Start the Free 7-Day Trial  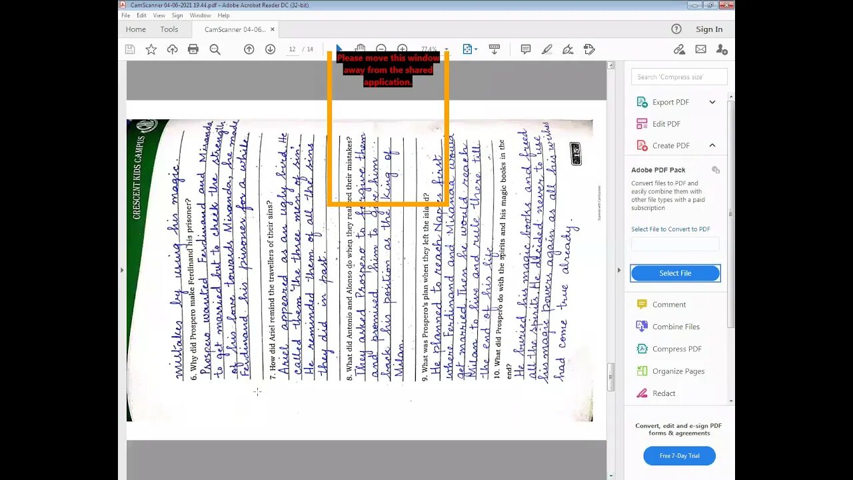click(680, 456)
